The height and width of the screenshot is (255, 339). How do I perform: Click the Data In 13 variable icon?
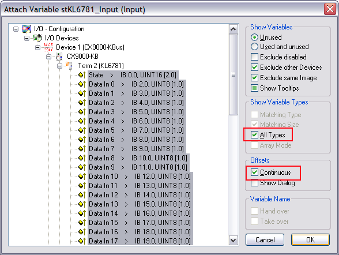[x=82, y=204]
